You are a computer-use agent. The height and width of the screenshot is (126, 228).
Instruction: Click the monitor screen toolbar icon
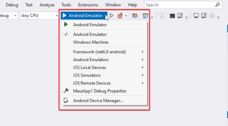[x=196, y=15]
